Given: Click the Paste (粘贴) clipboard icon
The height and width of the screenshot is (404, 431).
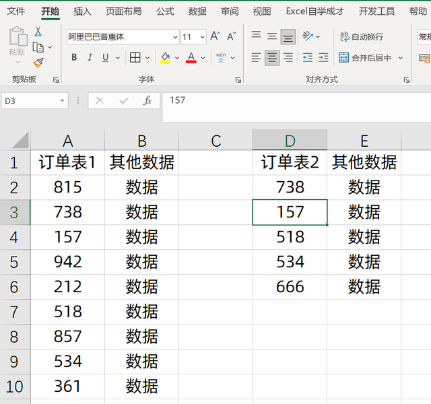Looking at the screenshot, I should pyautogui.click(x=18, y=36).
